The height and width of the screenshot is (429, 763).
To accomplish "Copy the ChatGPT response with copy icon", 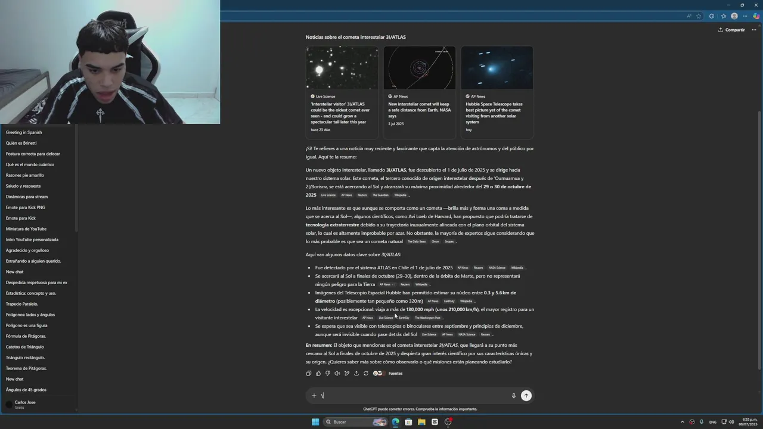I will click(x=308, y=374).
